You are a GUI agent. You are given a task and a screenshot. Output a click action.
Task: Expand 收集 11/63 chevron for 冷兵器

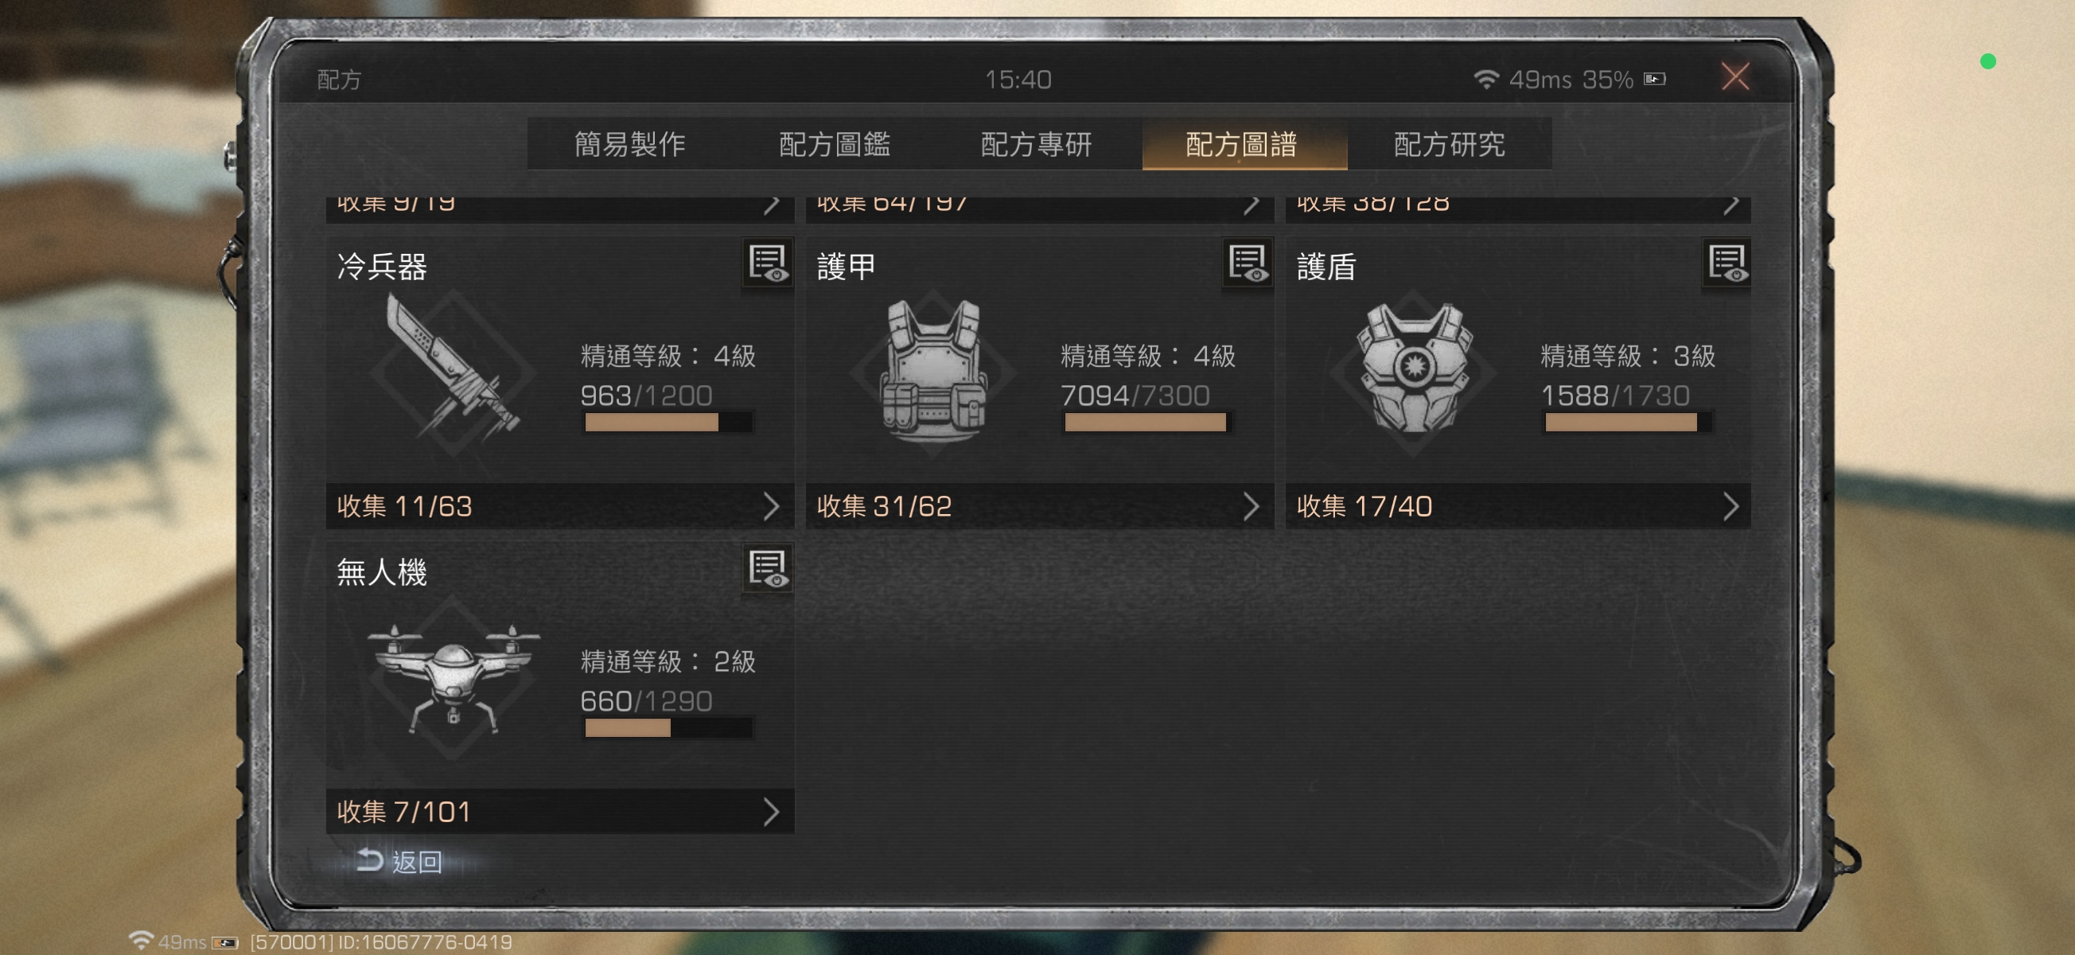[x=771, y=506]
